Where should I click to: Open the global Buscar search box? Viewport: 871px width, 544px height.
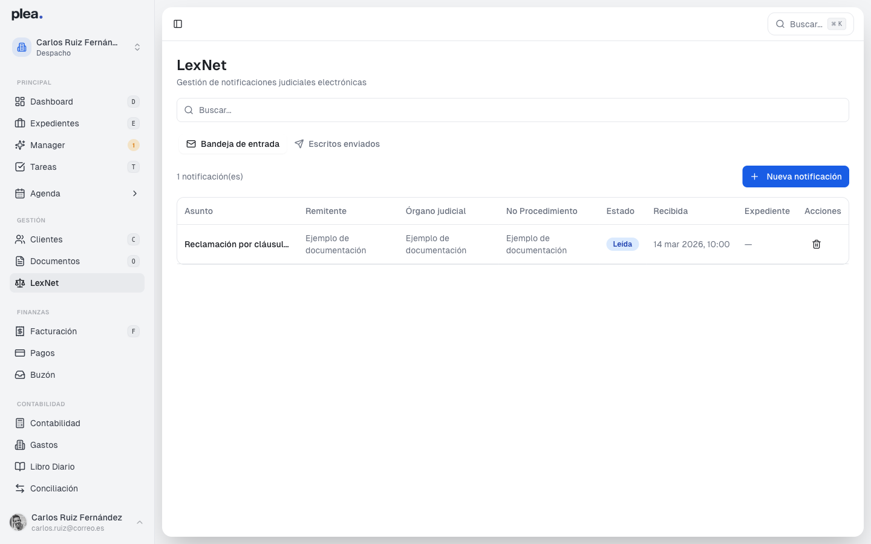point(811,24)
